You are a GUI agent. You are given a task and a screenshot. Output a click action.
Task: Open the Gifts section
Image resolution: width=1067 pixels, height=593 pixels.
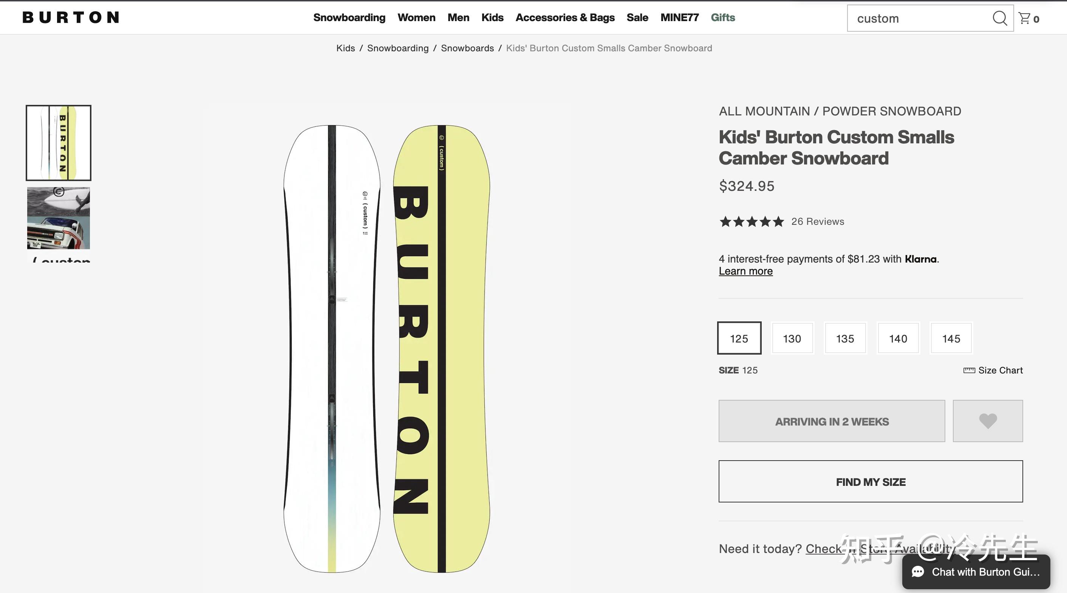pos(723,17)
